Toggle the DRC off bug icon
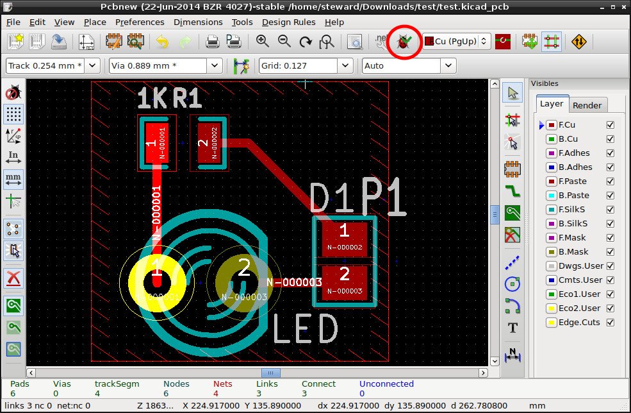The height and width of the screenshot is (413, 631). 13,93
